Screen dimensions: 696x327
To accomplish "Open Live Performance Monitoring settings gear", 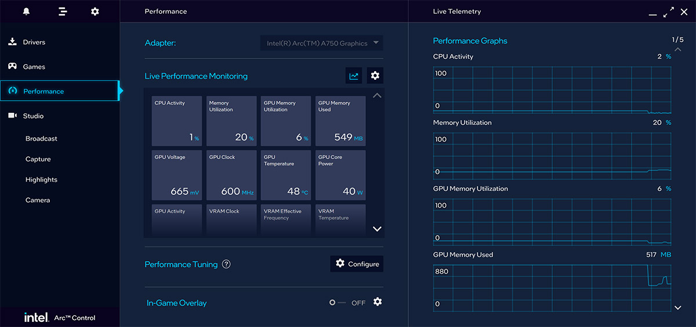I will coord(375,76).
